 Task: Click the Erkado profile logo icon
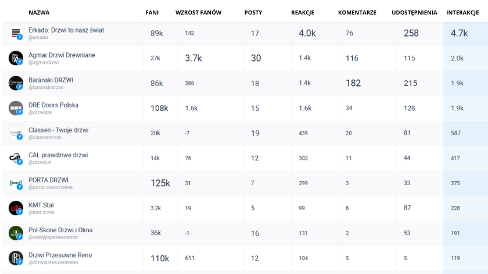(x=16, y=33)
